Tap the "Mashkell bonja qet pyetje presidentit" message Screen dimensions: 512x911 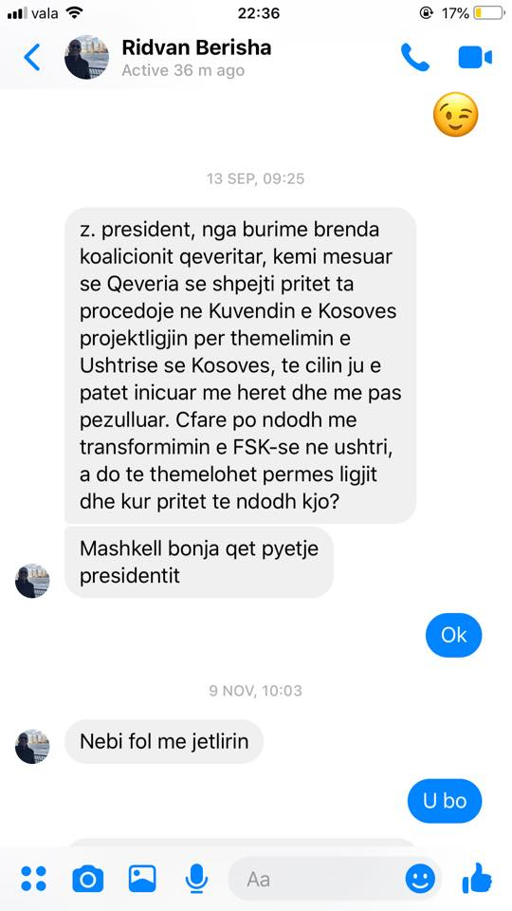pyautogui.click(x=199, y=562)
